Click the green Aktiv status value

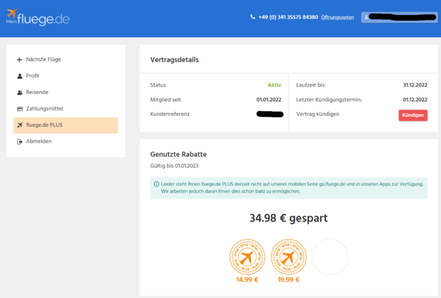274,85
